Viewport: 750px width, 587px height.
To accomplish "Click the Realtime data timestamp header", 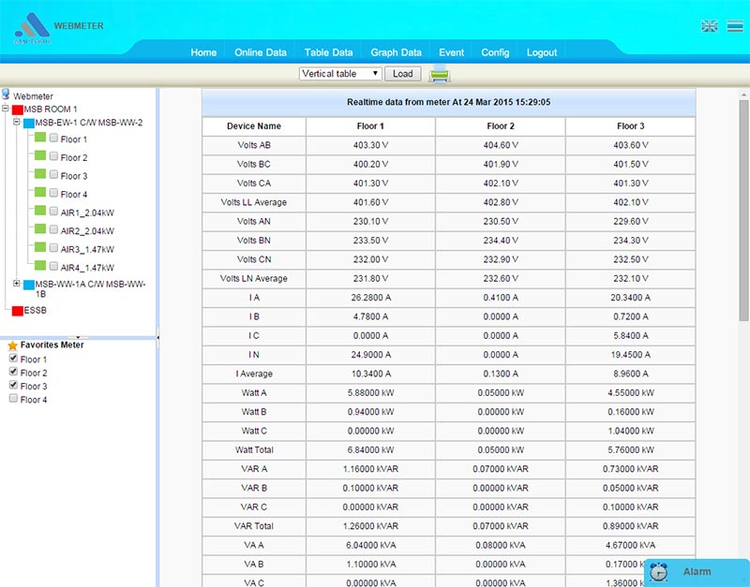I will coord(449,102).
